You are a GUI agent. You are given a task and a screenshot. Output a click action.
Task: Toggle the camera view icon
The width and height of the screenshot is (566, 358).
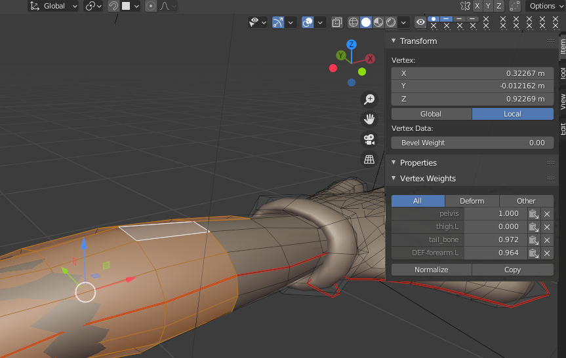pyautogui.click(x=369, y=139)
